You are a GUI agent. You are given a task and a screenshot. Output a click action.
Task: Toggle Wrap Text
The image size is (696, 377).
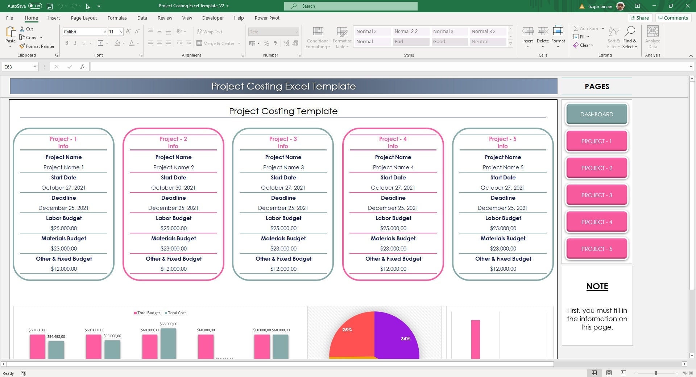click(x=210, y=32)
